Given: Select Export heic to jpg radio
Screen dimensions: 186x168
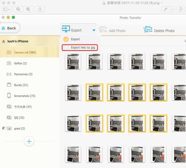Looking at the screenshot, I should [66, 48].
